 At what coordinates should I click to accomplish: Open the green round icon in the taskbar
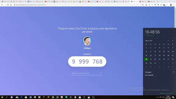coord(66,97)
